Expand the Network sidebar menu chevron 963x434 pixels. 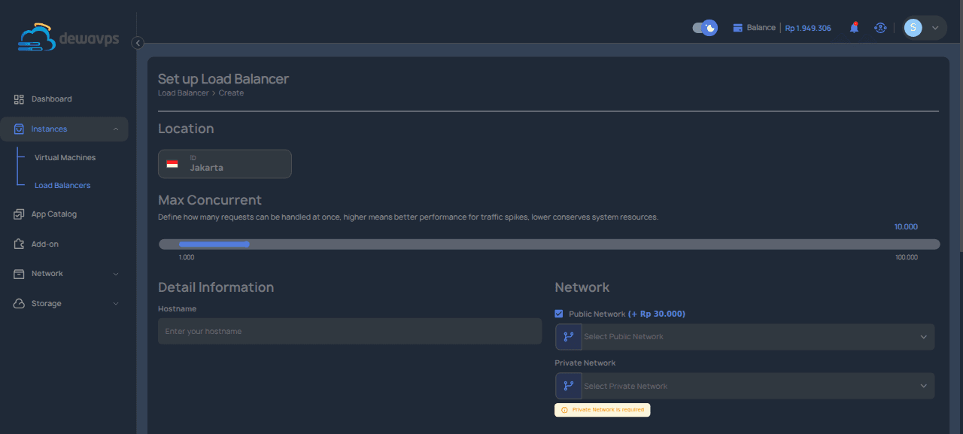[x=116, y=274]
